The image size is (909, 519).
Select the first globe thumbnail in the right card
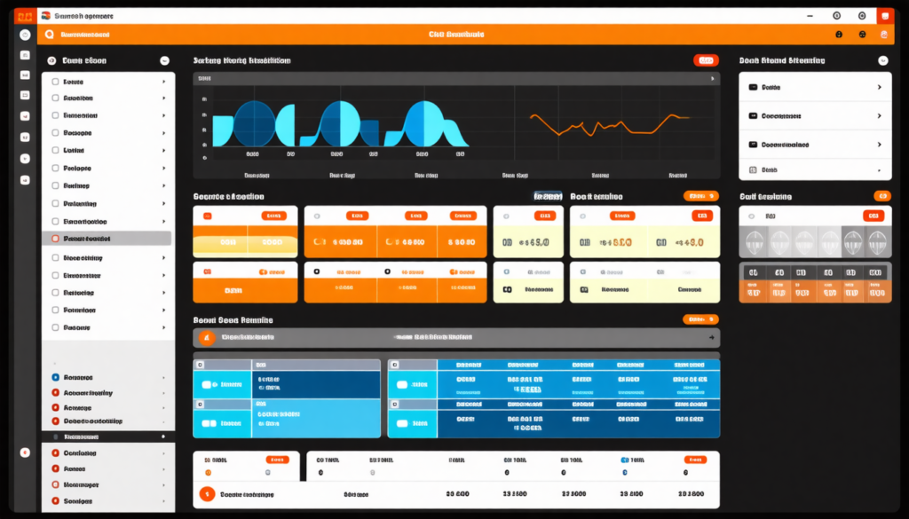tap(755, 242)
